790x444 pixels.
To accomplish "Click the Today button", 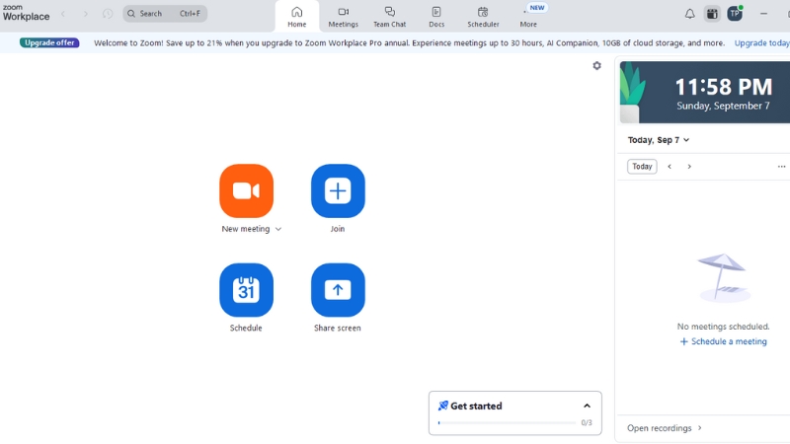I will 642,166.
